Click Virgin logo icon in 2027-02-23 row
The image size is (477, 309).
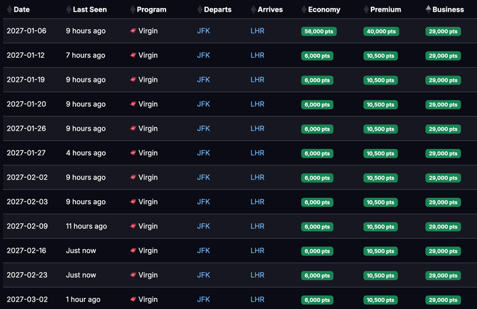tap(133, 275)
